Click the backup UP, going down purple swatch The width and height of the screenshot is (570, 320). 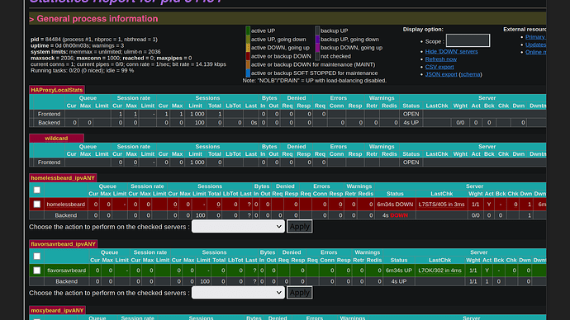(317, 40)
